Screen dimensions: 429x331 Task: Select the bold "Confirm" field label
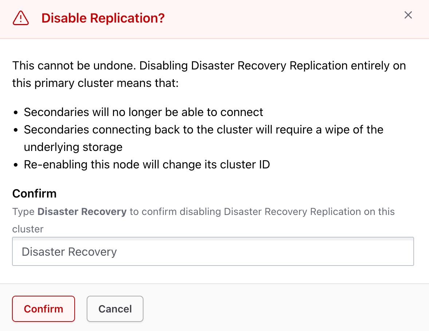pos(34,194)
